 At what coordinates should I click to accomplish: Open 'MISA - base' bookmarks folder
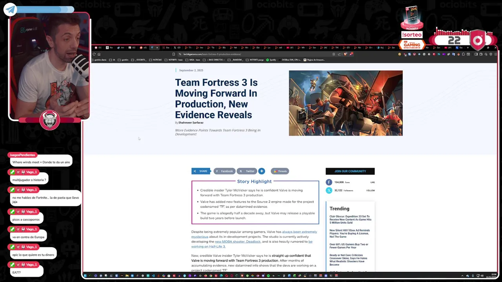point(193,60)
